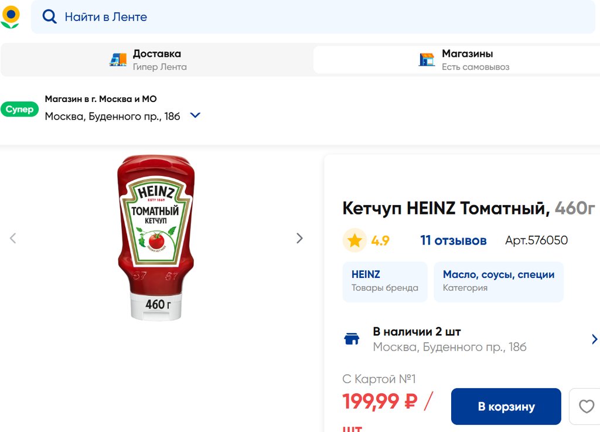The height and width of the screenshot is (432, 600).
Task: Click the store building icon
Action: [427, 60]
